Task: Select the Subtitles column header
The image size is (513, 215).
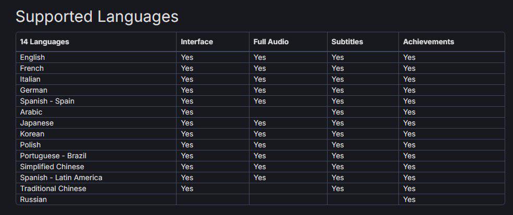Action: (347, 42)
